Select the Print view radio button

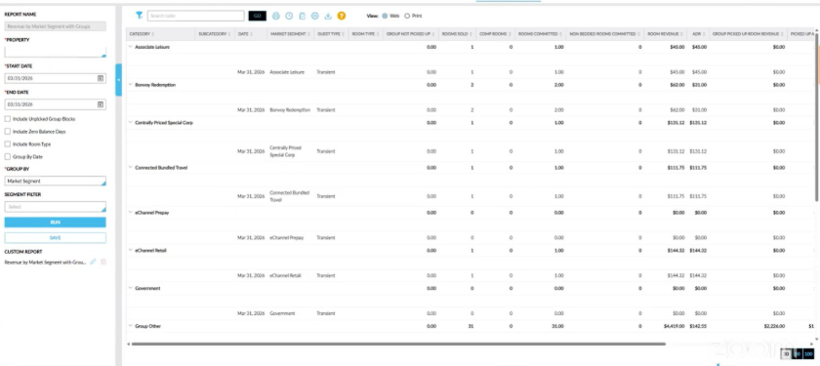click(407, 17)
